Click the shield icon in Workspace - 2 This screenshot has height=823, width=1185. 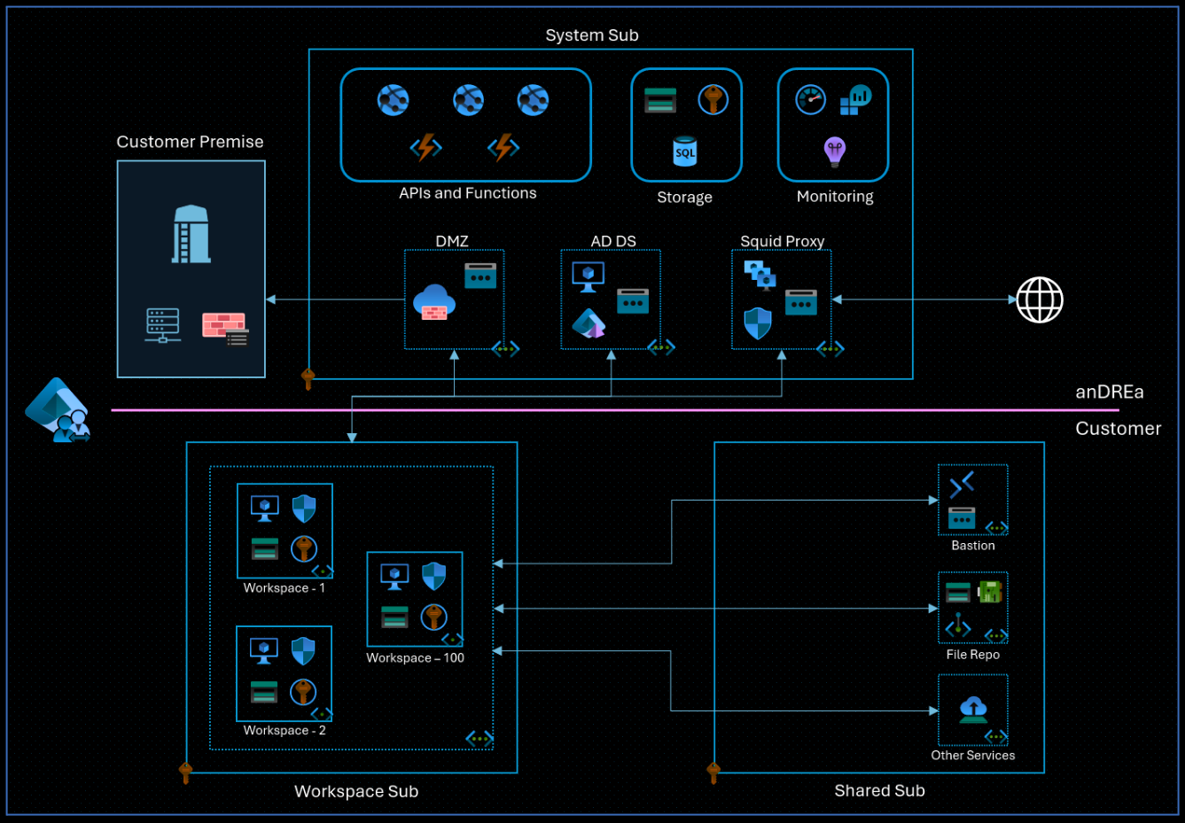303,651
